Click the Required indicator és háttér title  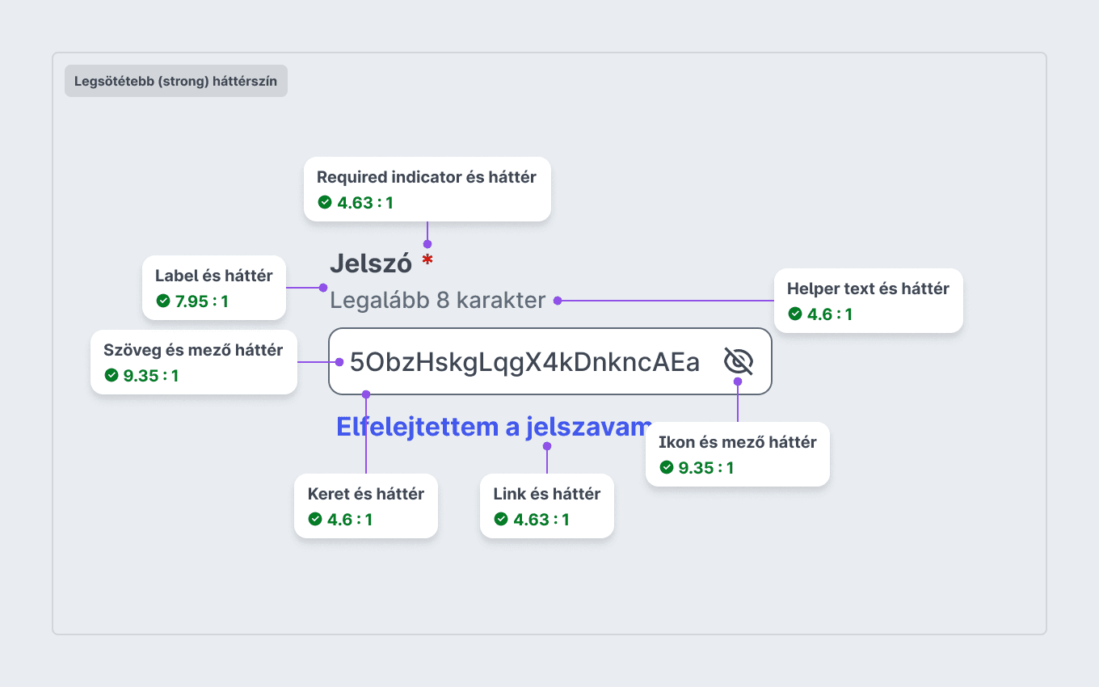427,177
